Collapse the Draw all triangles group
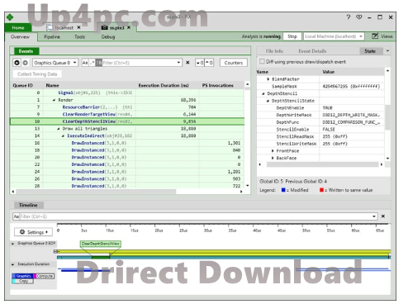Screen dimensions: 408x304 coord(59,129)
